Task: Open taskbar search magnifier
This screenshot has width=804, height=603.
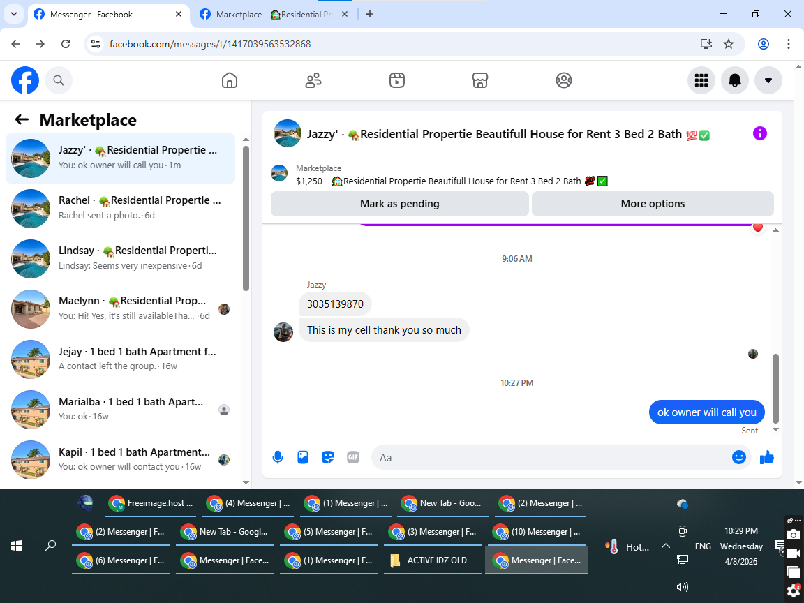Action: [50, 546]
